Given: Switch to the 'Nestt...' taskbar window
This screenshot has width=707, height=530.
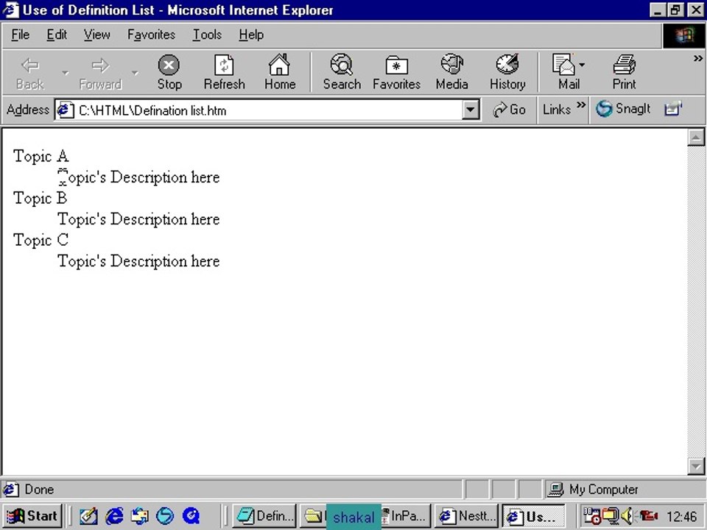Looking at the screenshot, I should [467, 516].
